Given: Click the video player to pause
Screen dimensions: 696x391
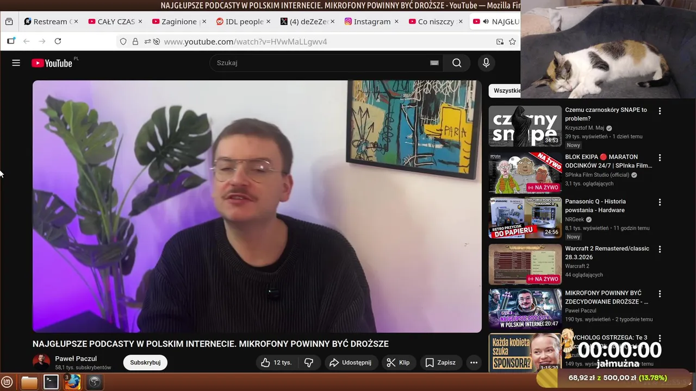Looking at the screenshot, I should pyautogui.click(x=257, y=206).
